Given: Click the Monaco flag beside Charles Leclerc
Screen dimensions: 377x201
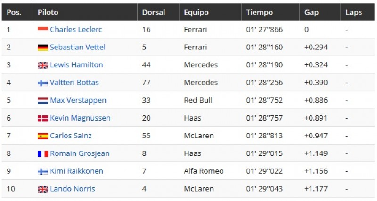Looking at the screenshot, I should click(x=43, y=30).
